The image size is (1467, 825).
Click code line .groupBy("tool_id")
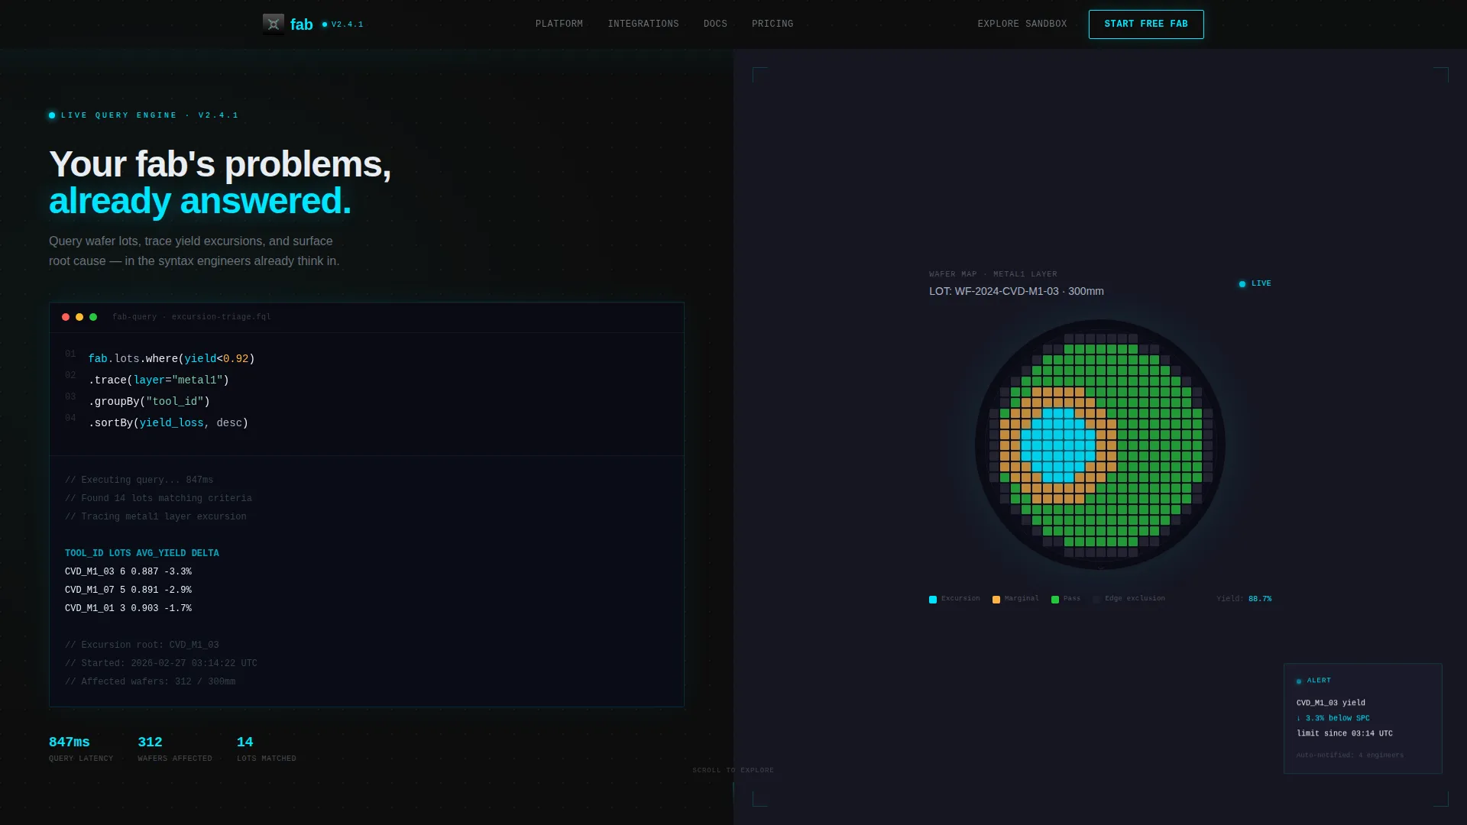149,401
